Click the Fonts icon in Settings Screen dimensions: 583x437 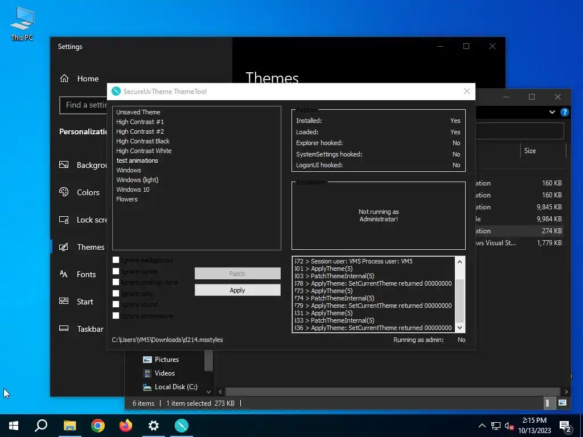coord(64,274)
